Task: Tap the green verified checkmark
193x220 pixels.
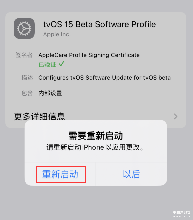Action: click(61, 64)
